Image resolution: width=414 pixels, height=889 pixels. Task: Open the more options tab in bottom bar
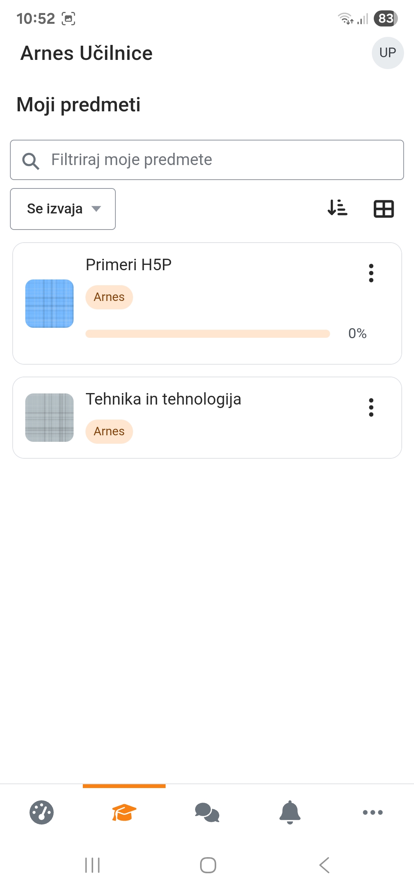373,812
